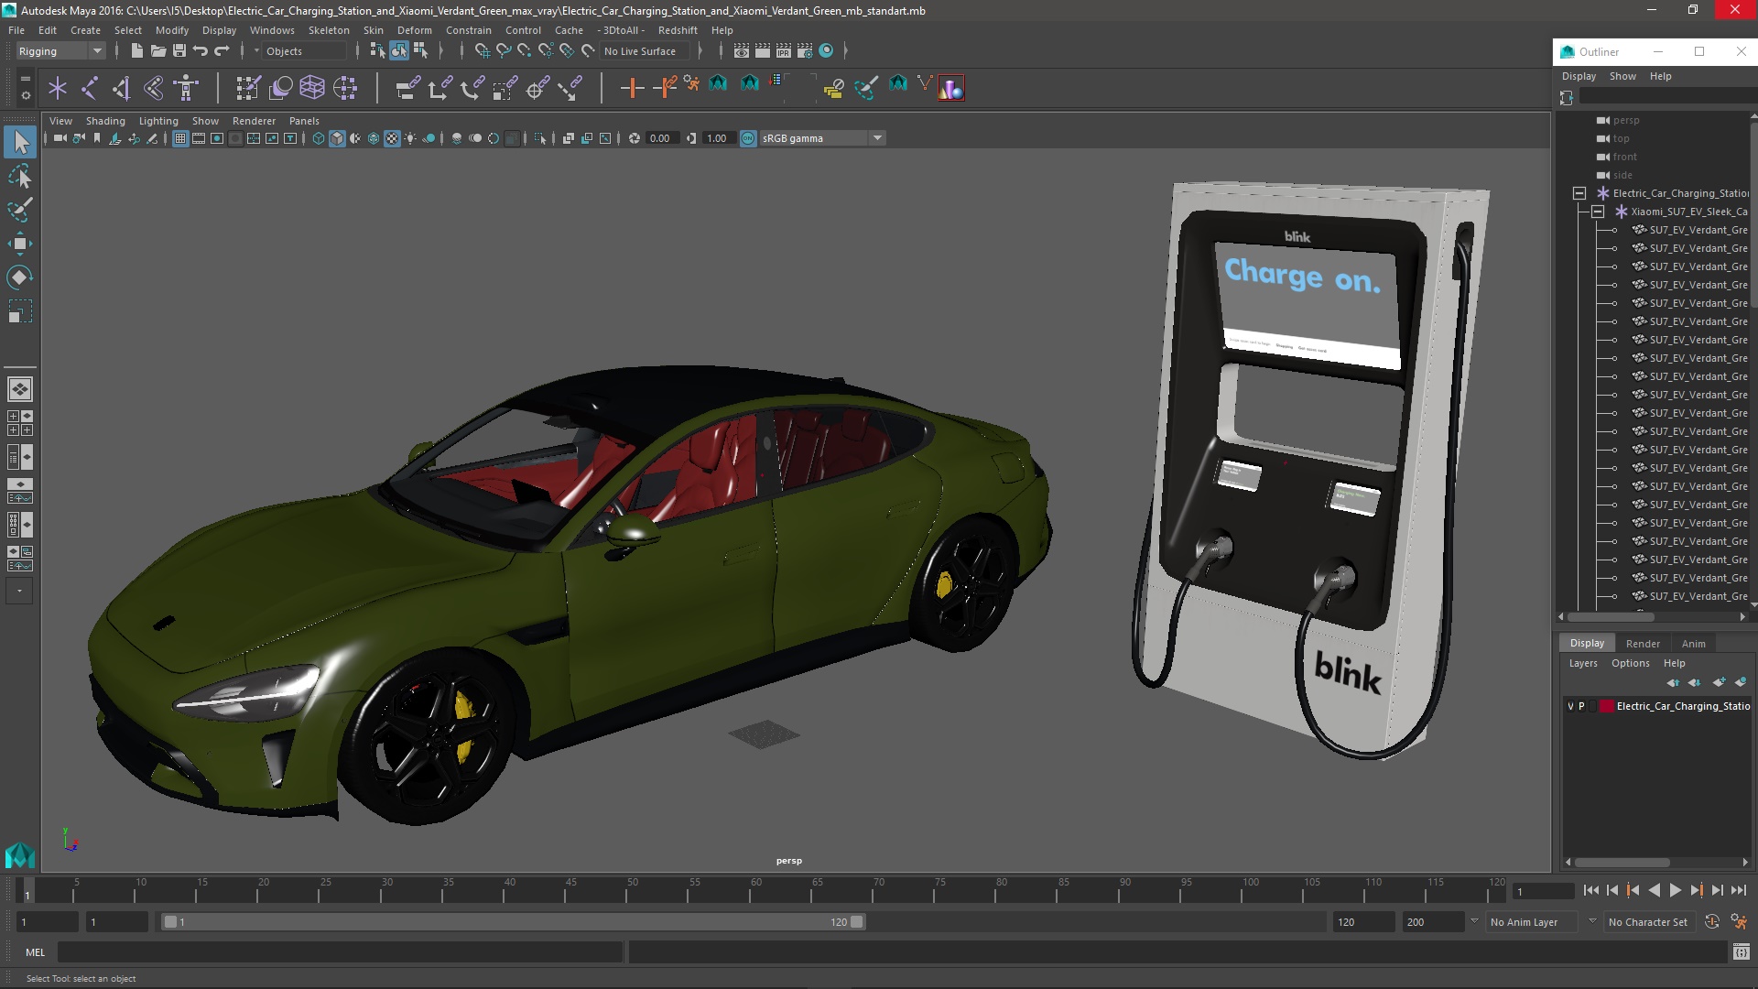Collapse the Electric_Car_Charging_Station outliner node

[x=1579, y=193]
